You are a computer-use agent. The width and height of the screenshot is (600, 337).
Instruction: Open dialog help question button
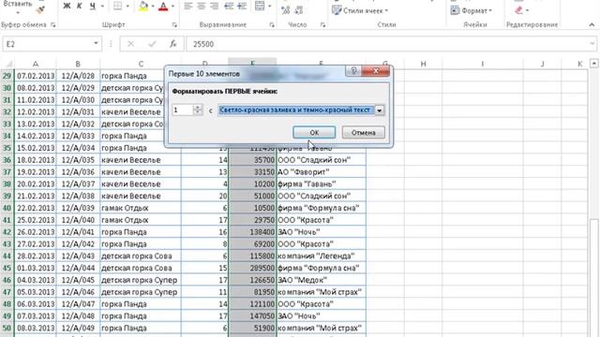[x=353, y=71]
